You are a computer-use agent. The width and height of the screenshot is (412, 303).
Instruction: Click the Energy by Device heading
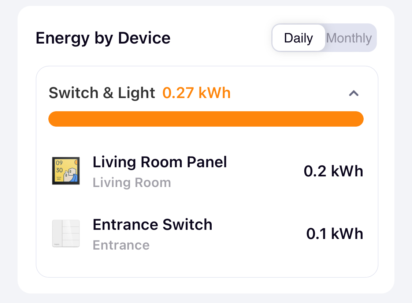[x=103, y=38]
